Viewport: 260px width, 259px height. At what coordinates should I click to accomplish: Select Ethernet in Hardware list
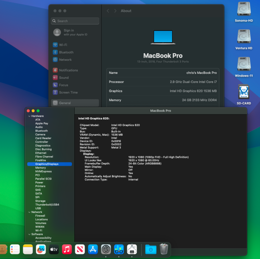click(41, 153)
